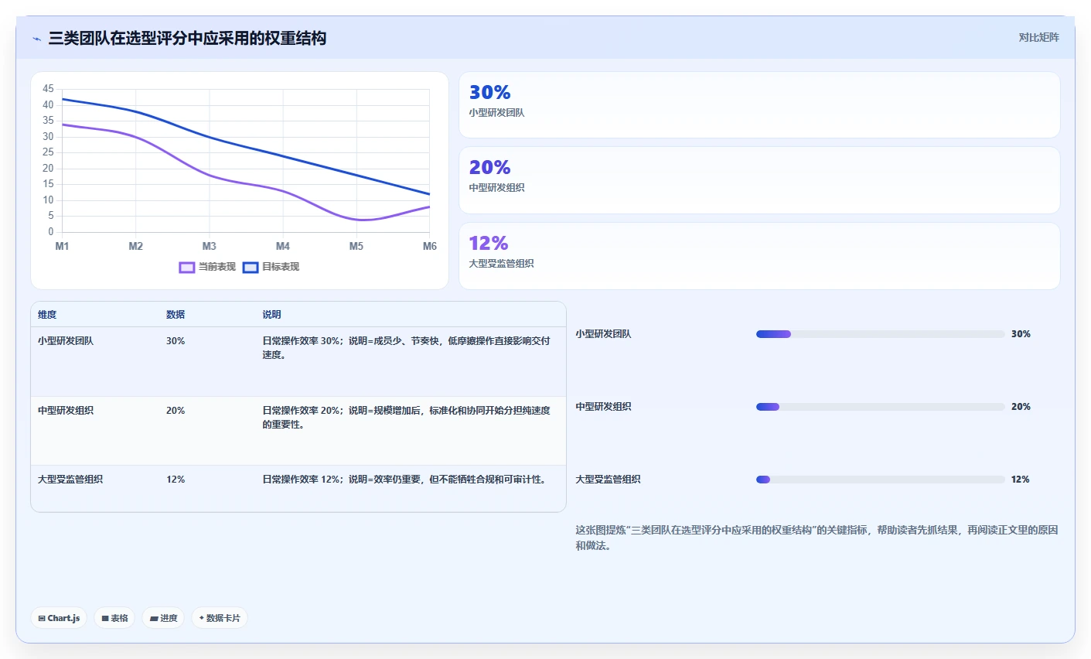Click the 12% 大型受监管组织 stat card
The image size is (1091, 659).
(759, 256)
